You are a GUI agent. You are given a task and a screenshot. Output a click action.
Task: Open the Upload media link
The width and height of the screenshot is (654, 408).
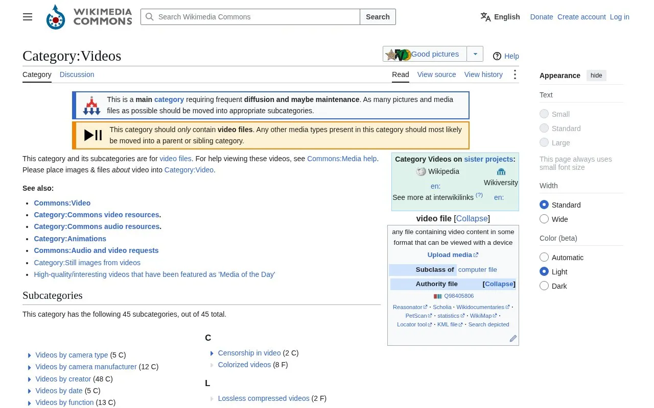(x=453, y=255)
